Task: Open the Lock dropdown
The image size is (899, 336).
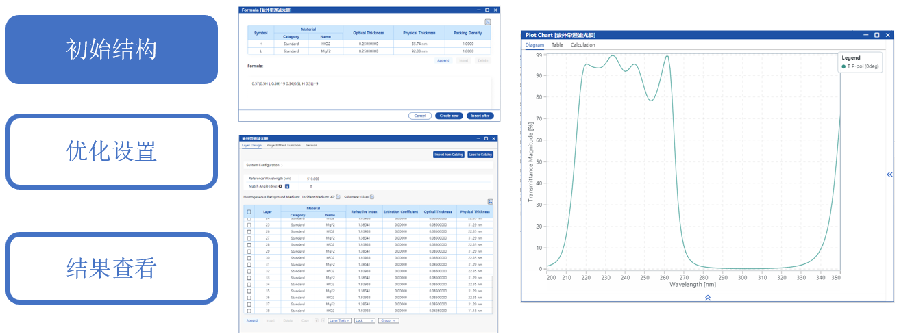Action: coord(364,320)
